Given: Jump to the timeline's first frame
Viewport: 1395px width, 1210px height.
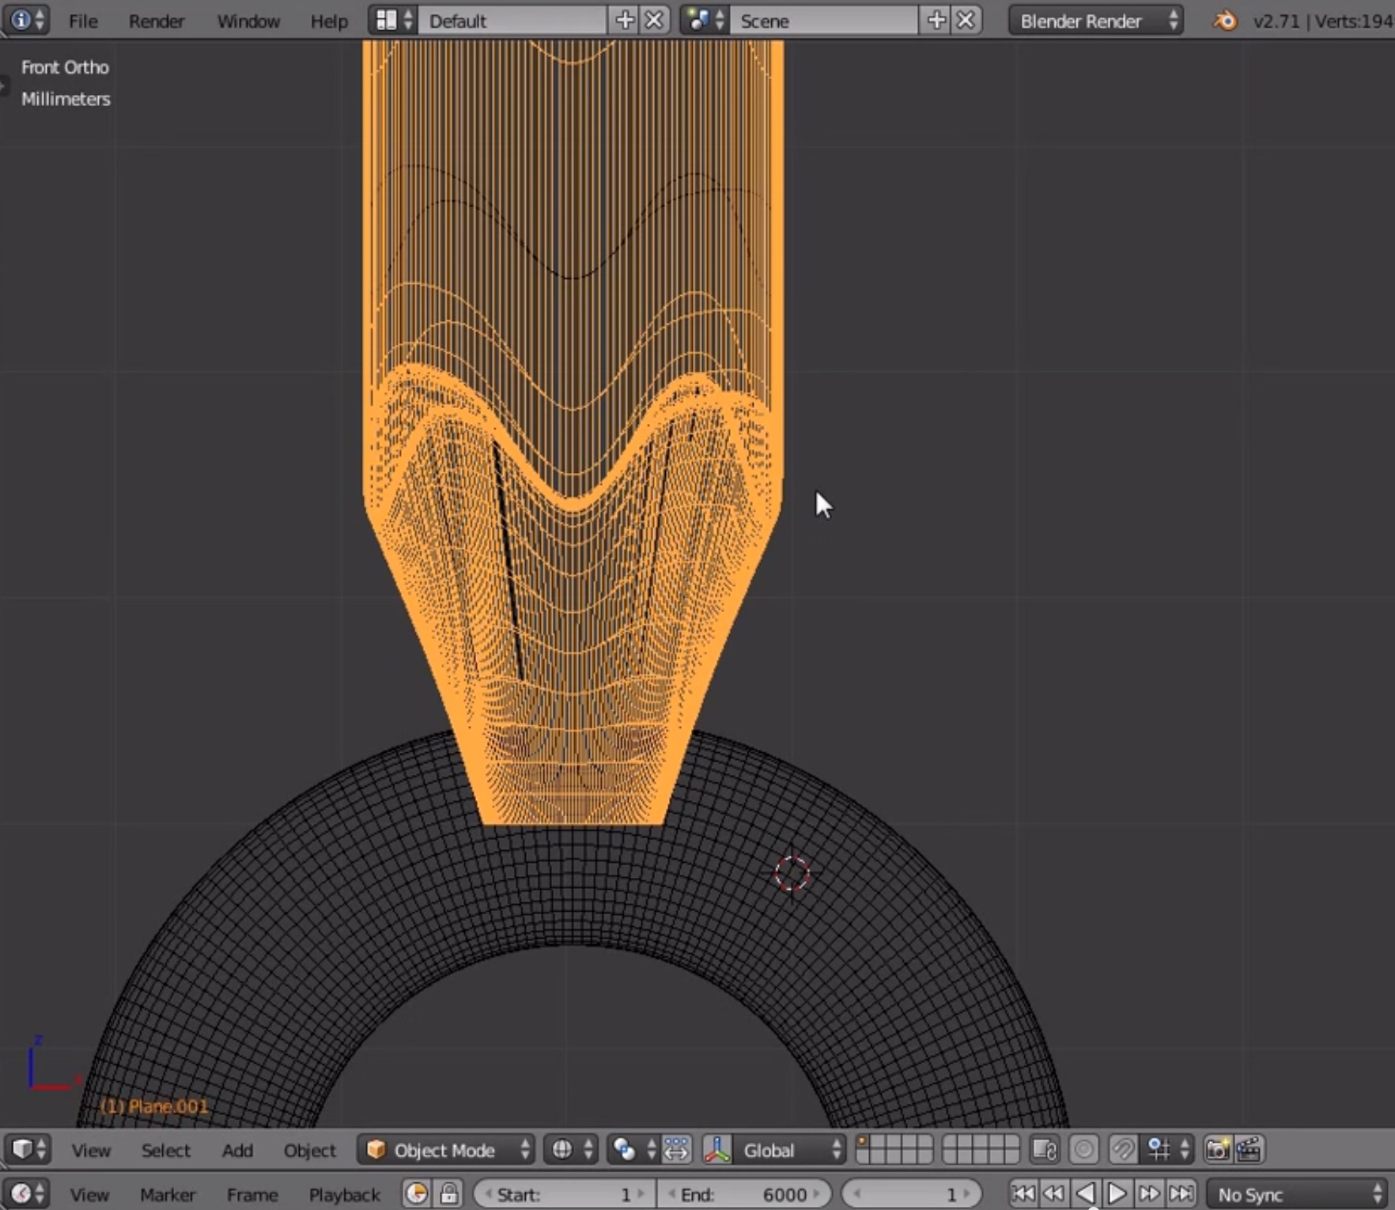Looking at the screenshot, I should pyautogui.click(x=1023, y=1193).
